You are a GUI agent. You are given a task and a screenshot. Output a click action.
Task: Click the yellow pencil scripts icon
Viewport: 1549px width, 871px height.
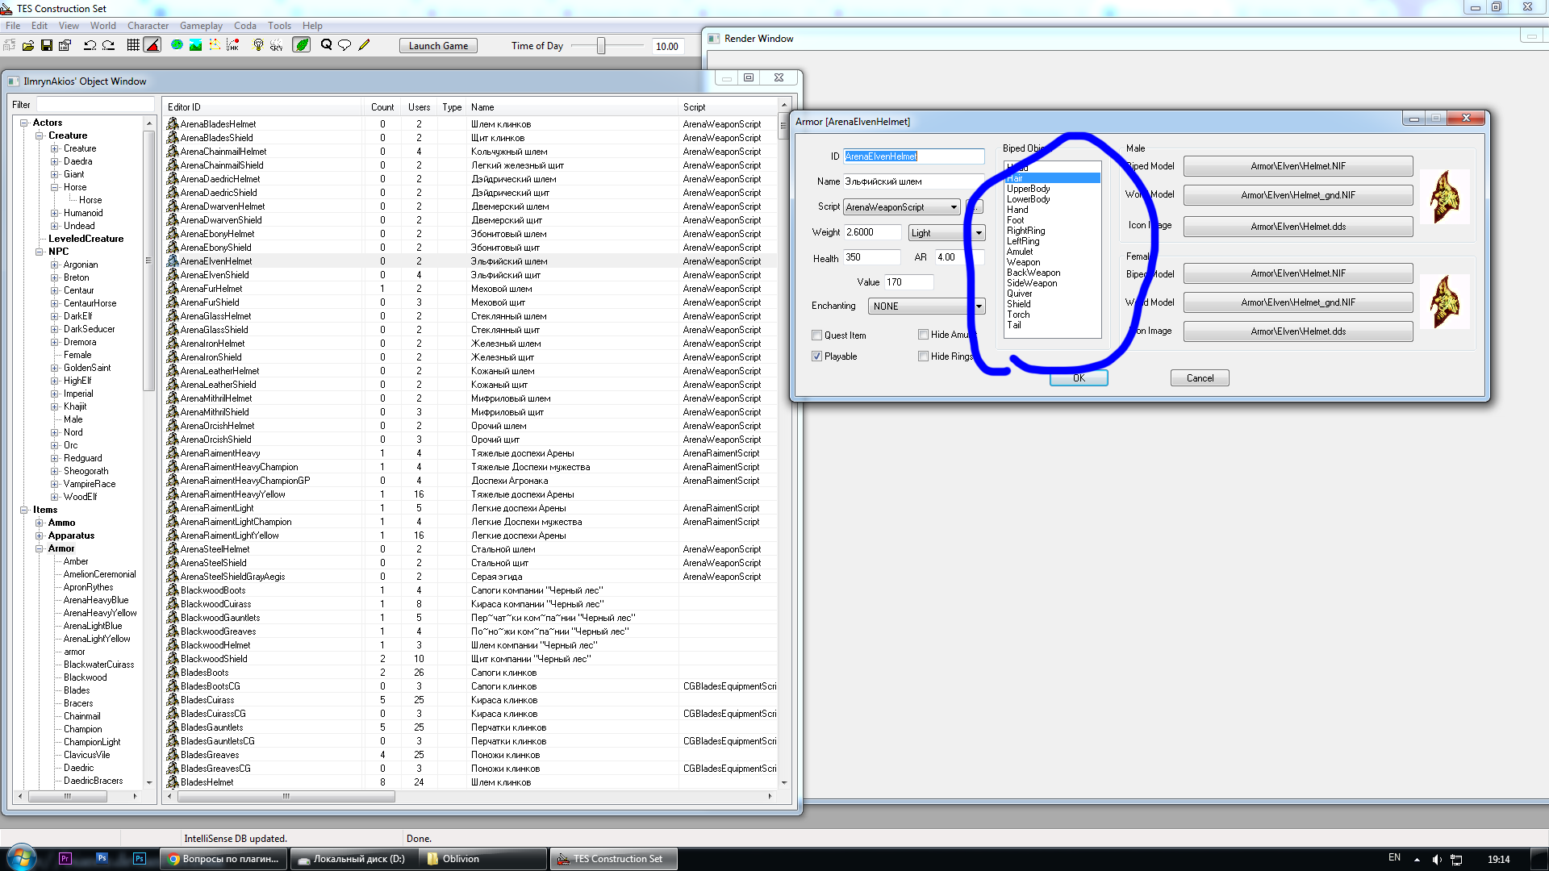tap(365, 46)
